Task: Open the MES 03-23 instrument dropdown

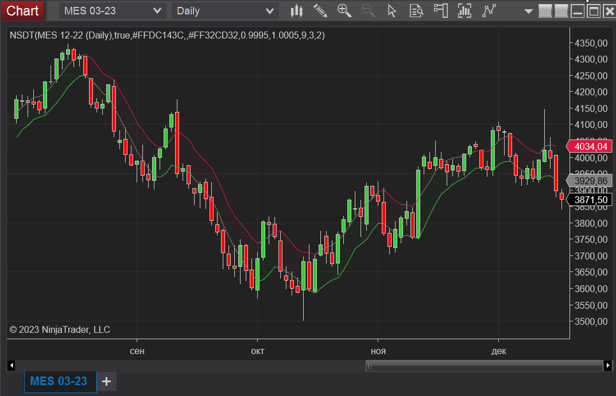Action: pyautogui.click(x=112, y=10)
